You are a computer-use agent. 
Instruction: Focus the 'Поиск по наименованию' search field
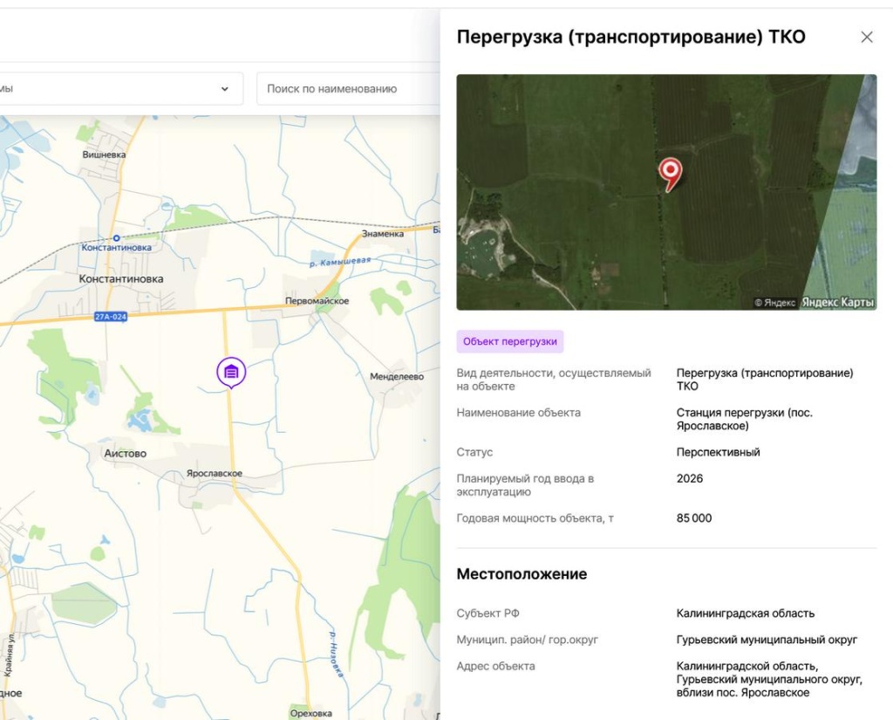[349, 88]
